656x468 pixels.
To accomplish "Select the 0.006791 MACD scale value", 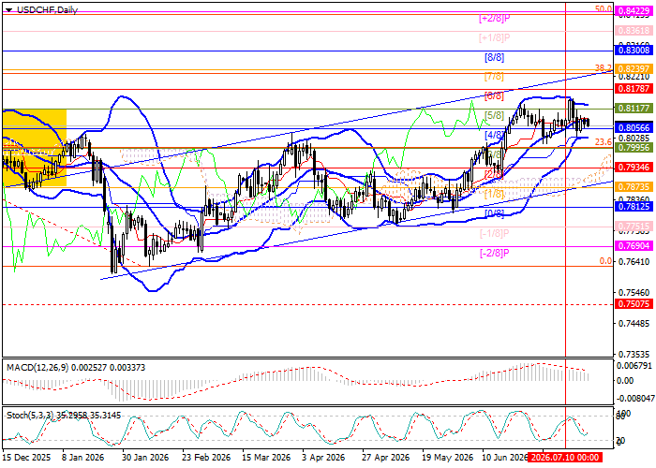I will 634,366.
